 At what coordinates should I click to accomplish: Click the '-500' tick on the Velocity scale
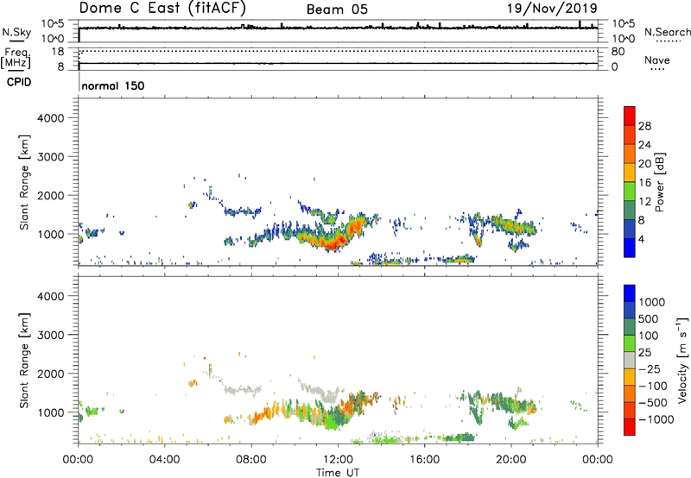[652, 403]
